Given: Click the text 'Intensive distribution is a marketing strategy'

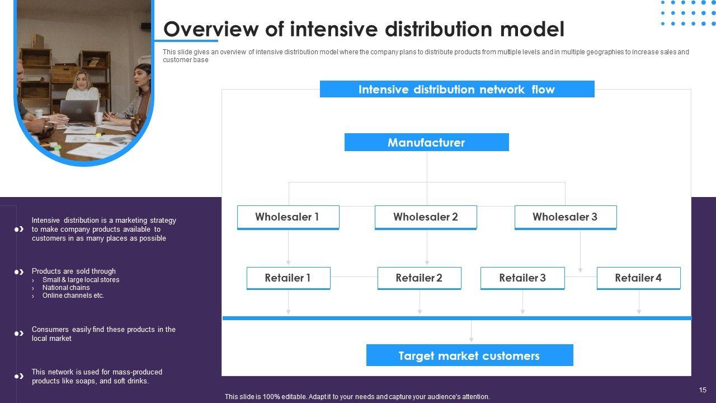Looking at the screenshot, I should pos(104,229).
